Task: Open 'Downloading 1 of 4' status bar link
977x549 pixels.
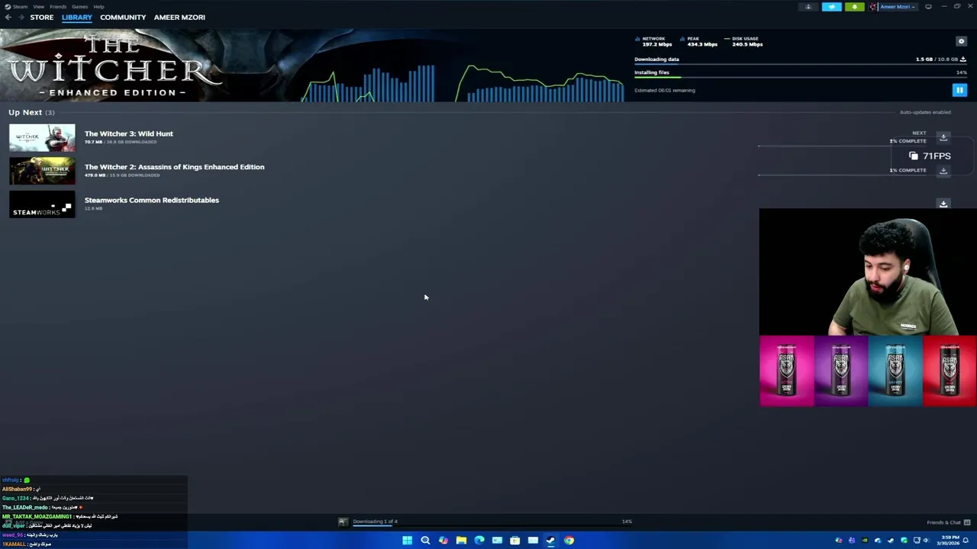Action: click(x=375, y=522)
